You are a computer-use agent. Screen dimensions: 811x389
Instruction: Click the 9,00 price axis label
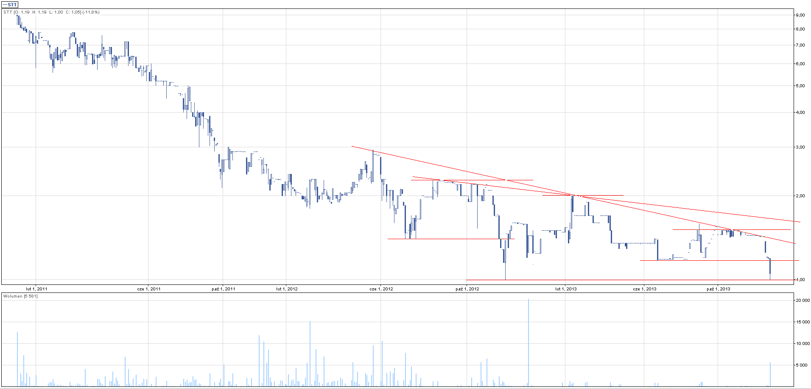coord(800,15)
